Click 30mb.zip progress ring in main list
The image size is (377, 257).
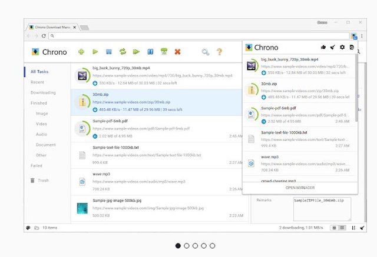(x=82, y=102)
